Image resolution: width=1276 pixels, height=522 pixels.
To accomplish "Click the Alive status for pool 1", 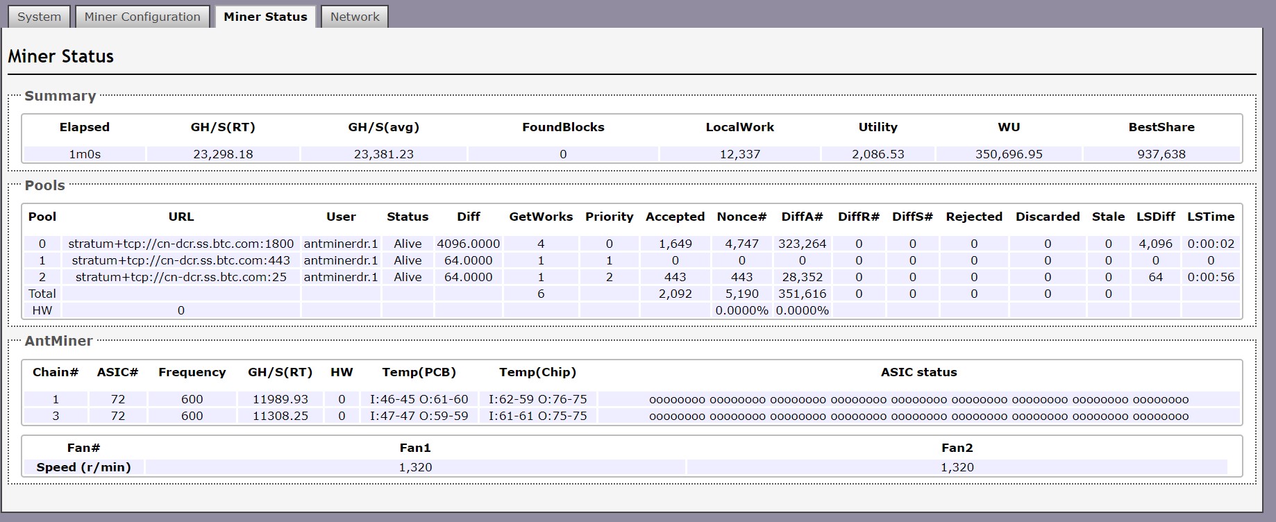I will (408, 260).
